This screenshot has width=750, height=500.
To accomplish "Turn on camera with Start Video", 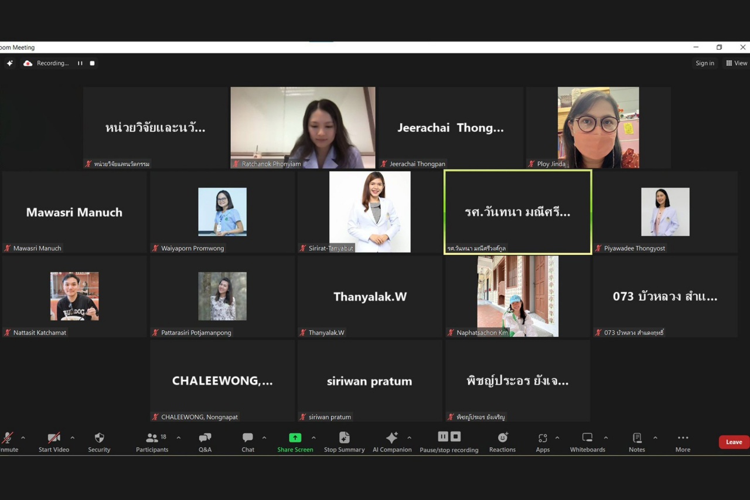I will coord(54,442).
